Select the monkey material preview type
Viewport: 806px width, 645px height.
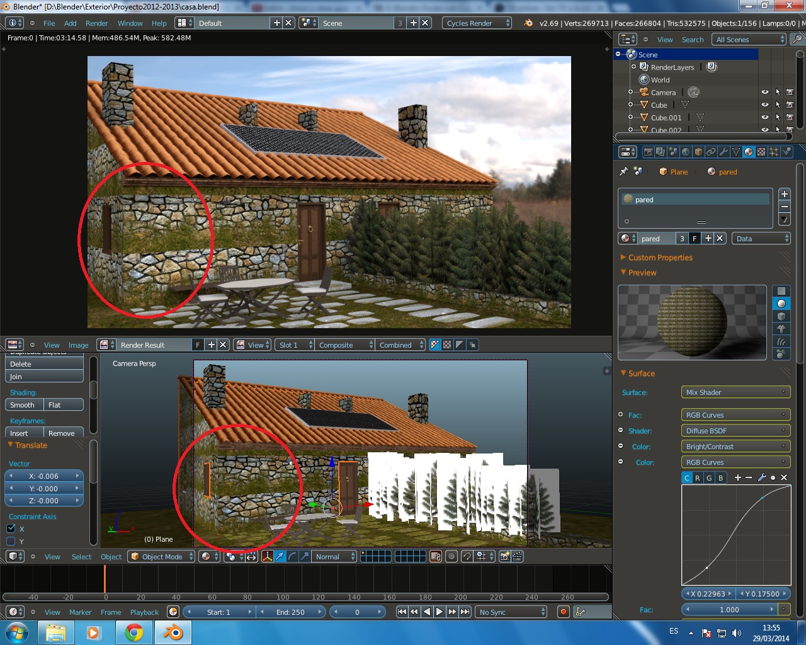[x=781, y=329]
